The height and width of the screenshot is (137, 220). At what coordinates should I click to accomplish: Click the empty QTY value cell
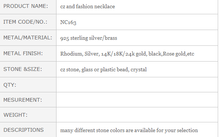tap(137, 85)
